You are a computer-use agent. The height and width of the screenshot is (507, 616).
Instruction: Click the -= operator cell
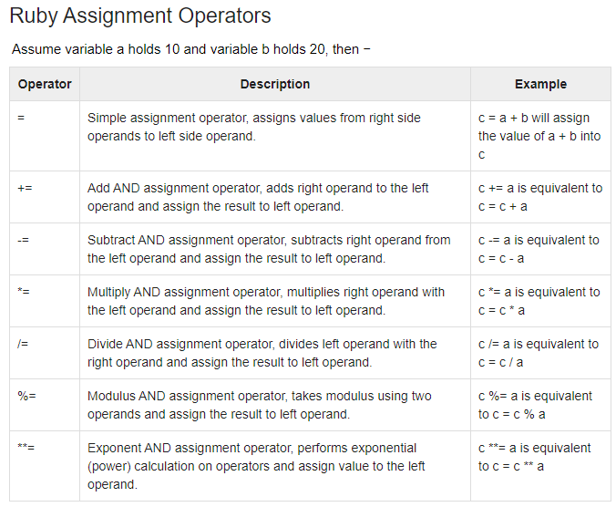[x=45, y=249]
